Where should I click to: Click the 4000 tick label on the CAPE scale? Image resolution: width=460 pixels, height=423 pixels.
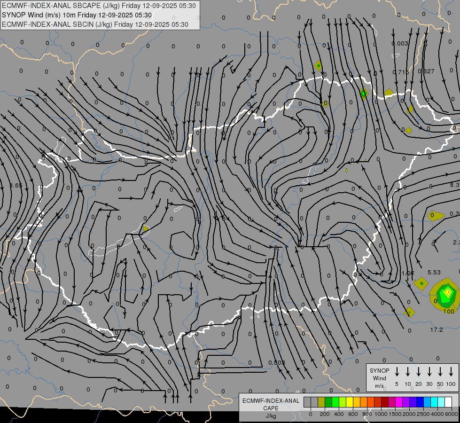[x=437, y=414]
